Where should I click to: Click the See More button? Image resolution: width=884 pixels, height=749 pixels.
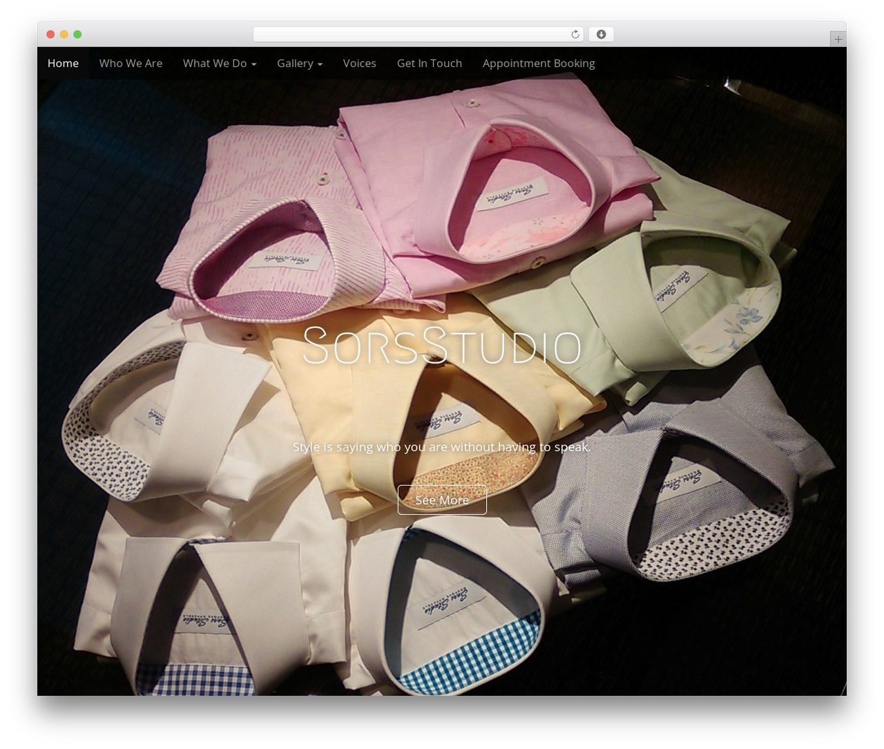(442, 500)
